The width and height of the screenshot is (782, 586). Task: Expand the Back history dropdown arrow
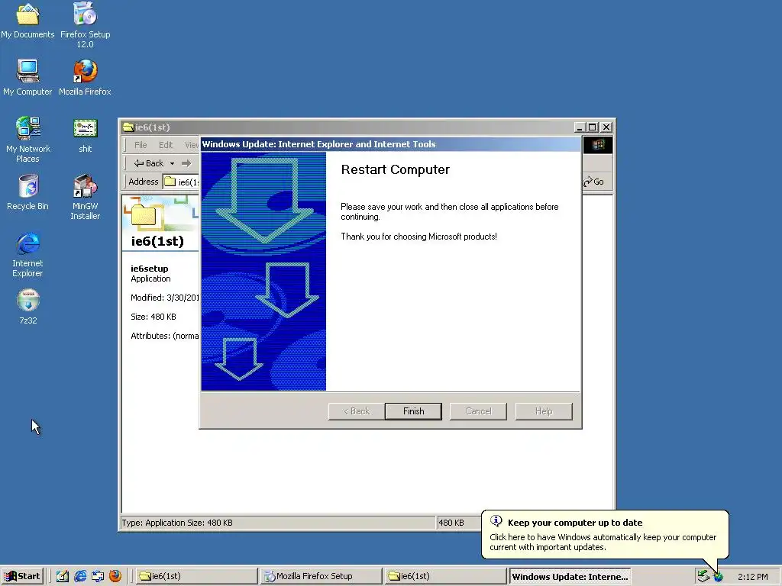[x=172, y=163]
